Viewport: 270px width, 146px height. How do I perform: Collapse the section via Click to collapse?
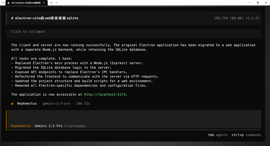tap(28, 31)
